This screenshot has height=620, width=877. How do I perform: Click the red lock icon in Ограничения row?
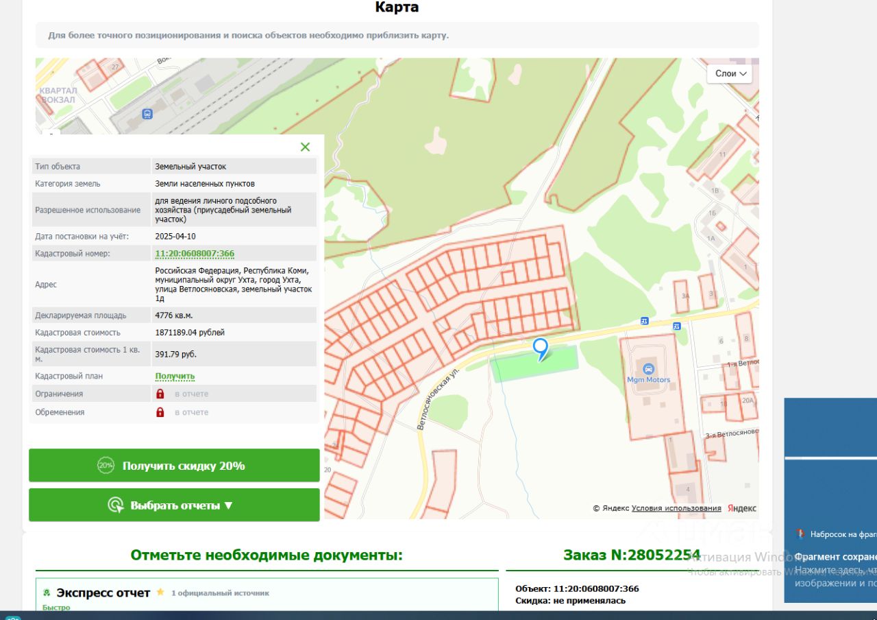(160, 394)
